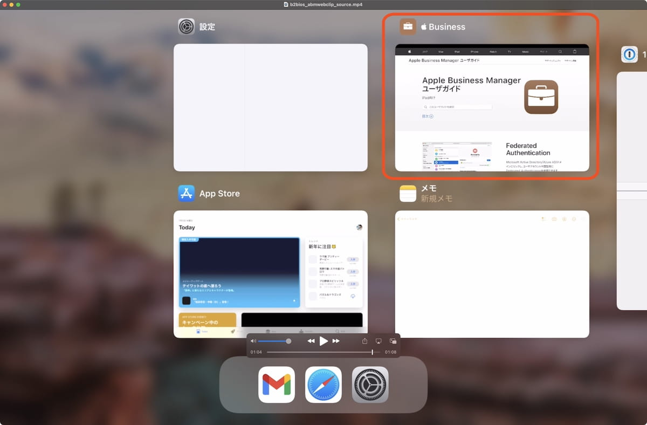Open Gmail from the dock
The width and height of the screenshot is (647, 425).
[277, 385]
